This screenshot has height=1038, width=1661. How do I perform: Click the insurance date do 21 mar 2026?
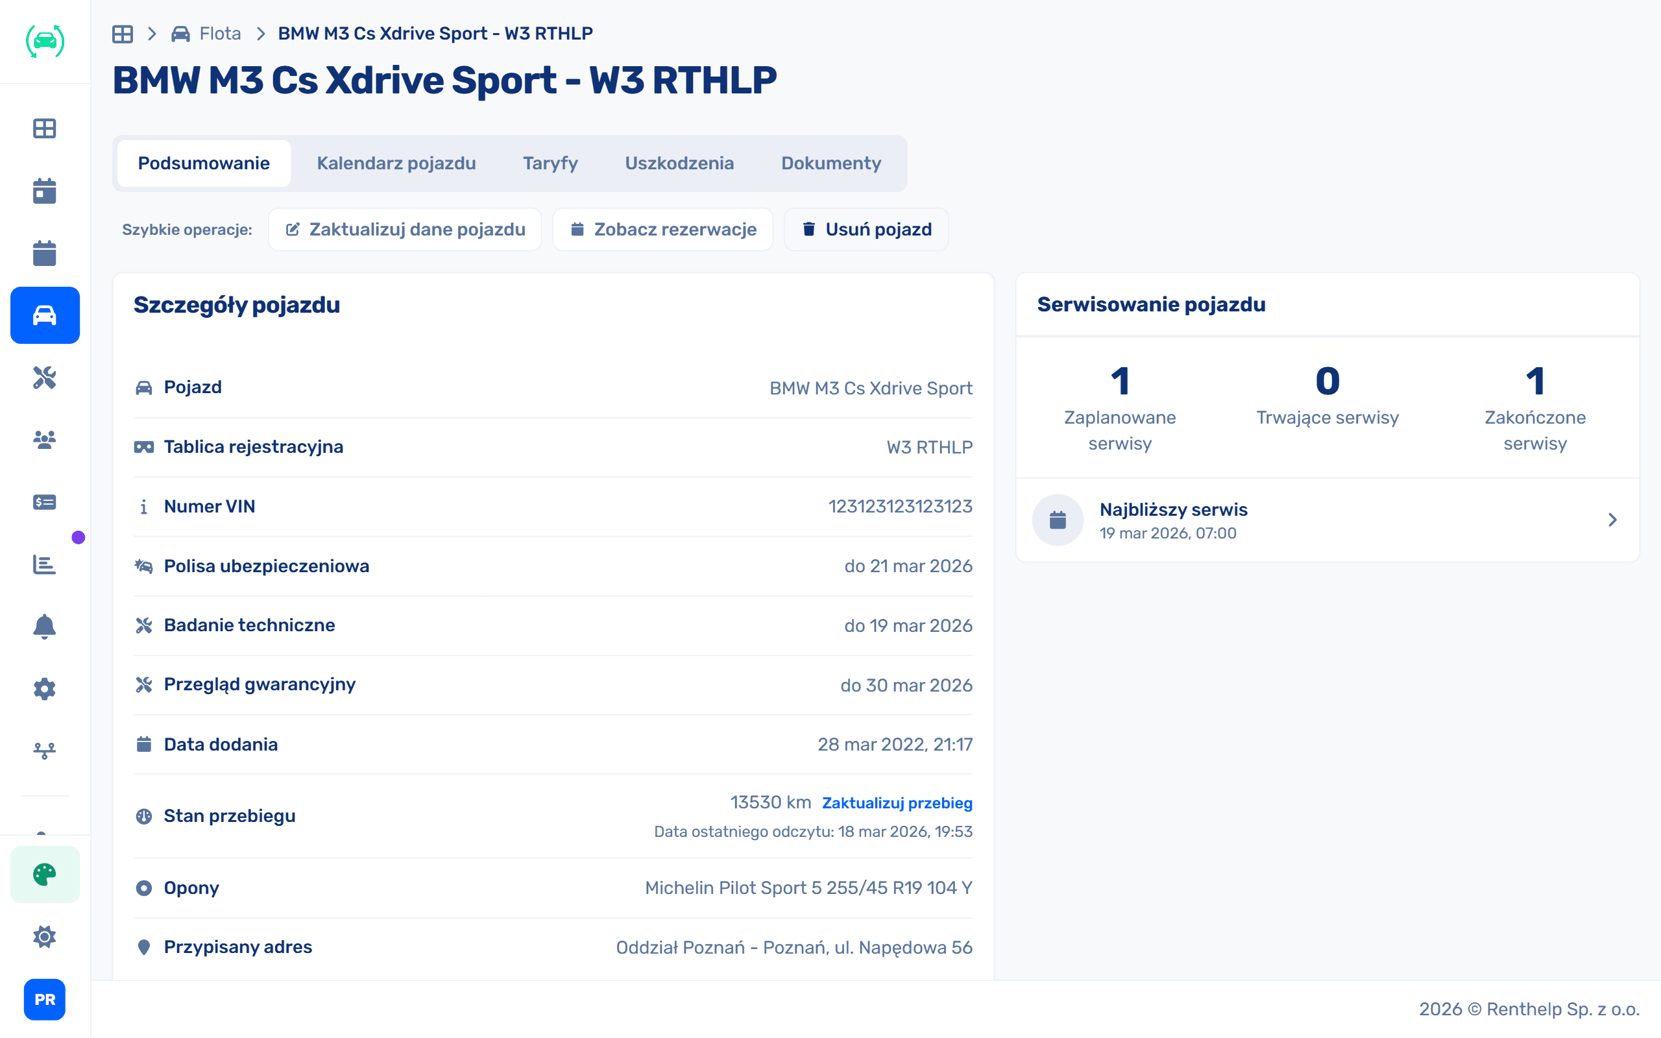pyautogui.click(x=908, y=566)
